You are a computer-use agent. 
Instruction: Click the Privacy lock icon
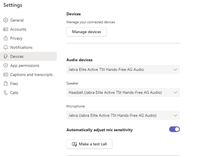pyautogui.click(x=6, y=38)
